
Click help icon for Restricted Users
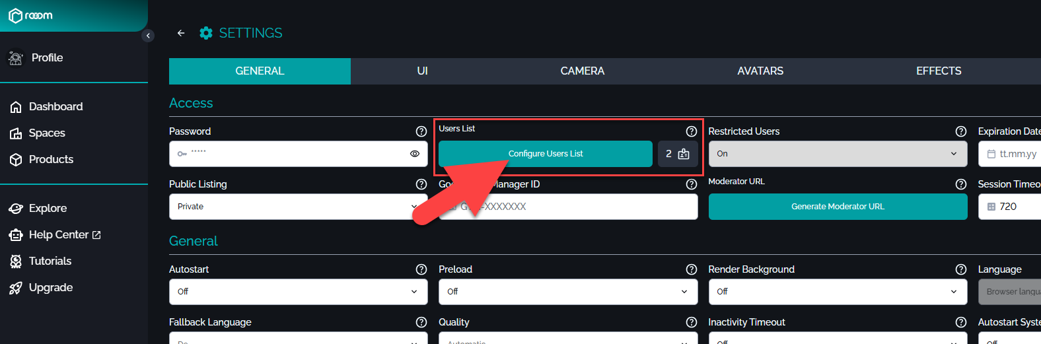pyautogui.click(x=960, y=131)
